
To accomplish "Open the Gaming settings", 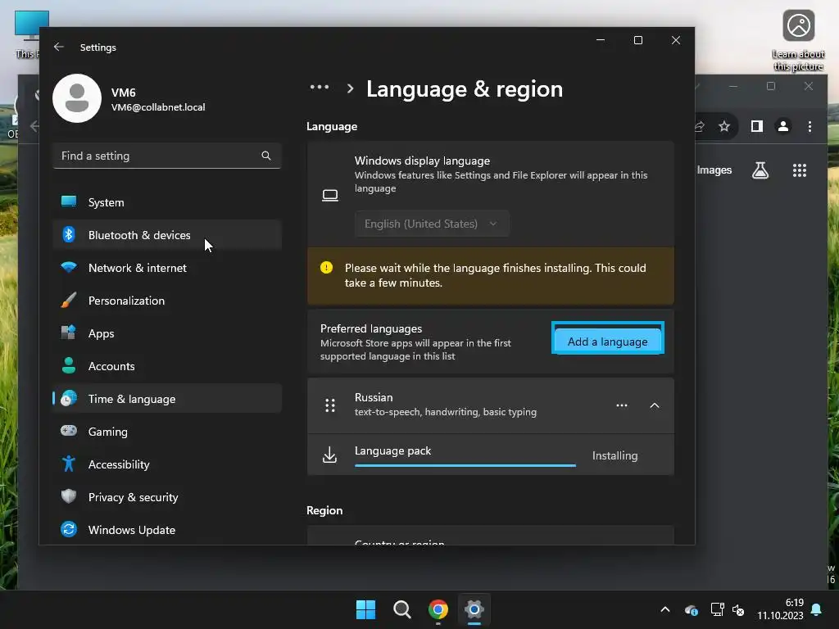I will coord(167,432).
